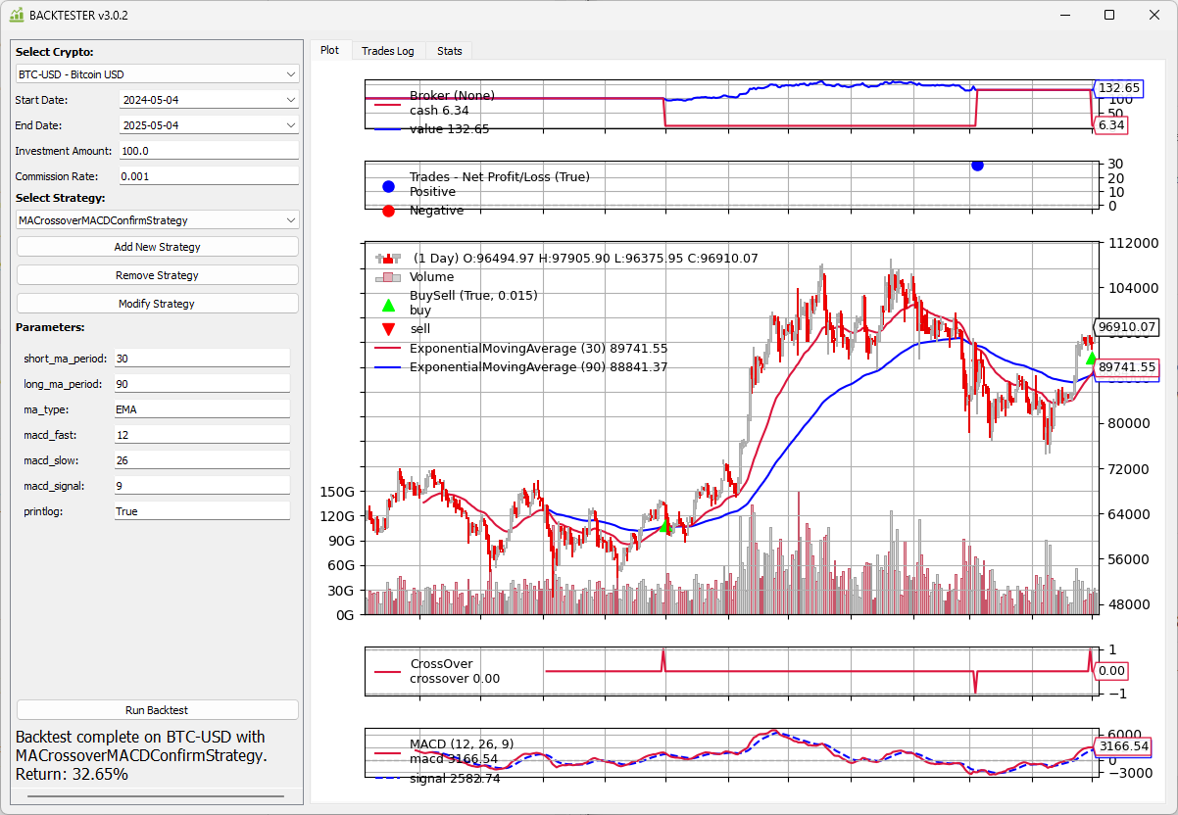Click the blue positive trade dot on chart
The image size is (1178, 815).
pos(977,166)
